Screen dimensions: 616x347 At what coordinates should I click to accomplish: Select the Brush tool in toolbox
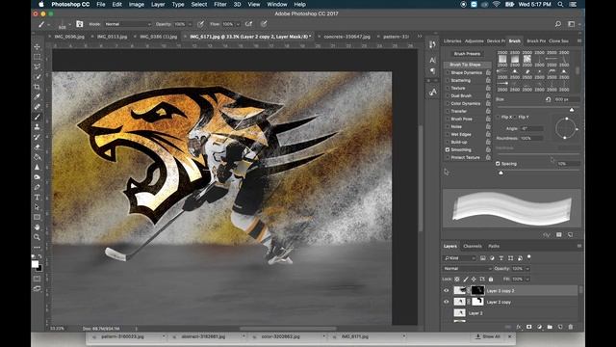click(37, 117)
